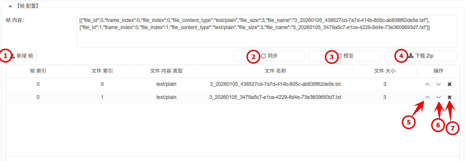
Task: Click the 操作 column header
Action: click(x=438, y=71)
